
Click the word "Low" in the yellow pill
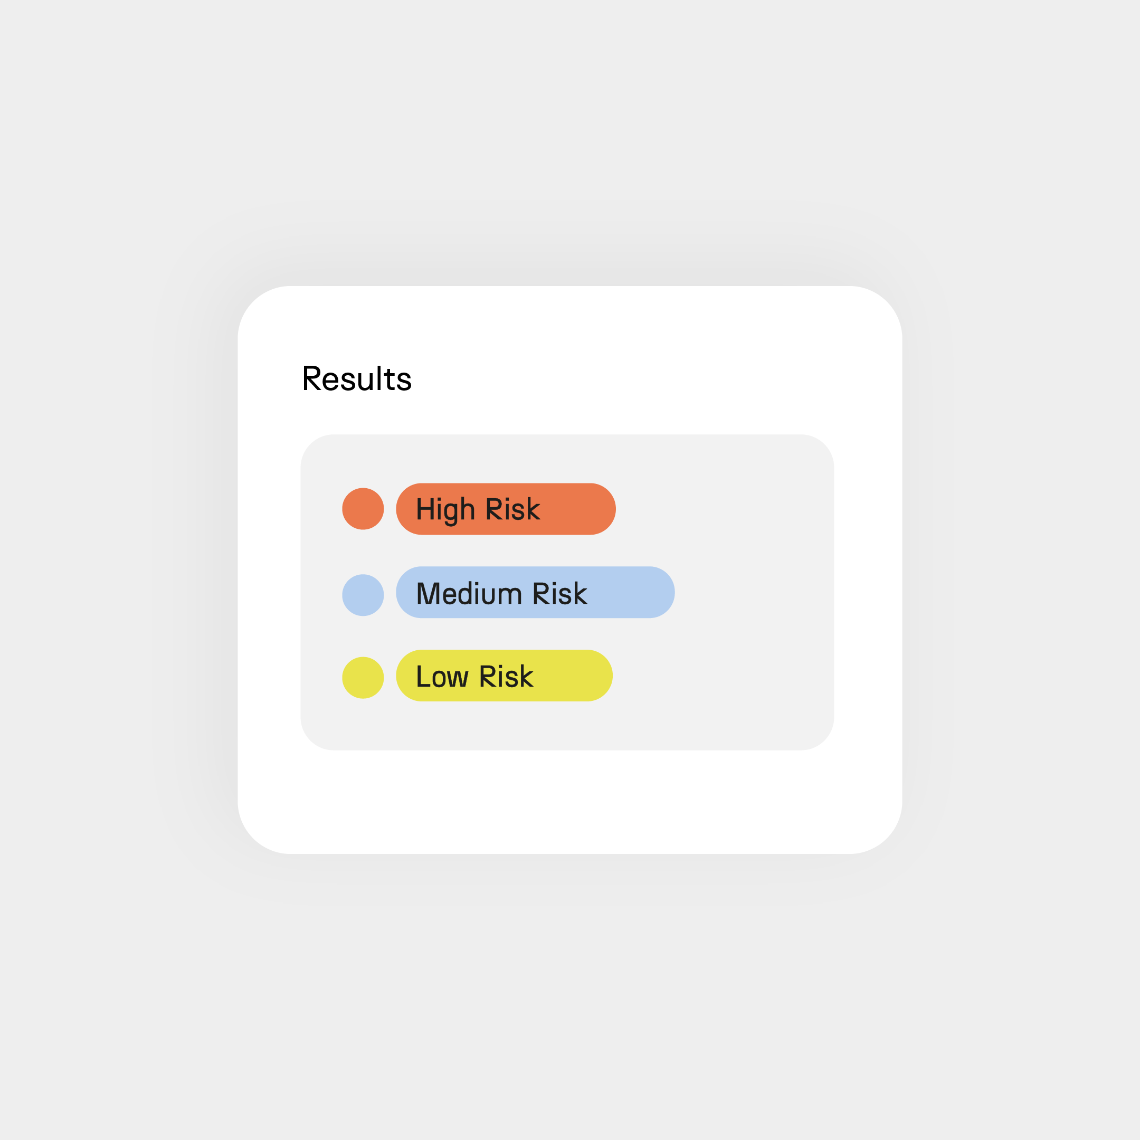pos(442,677)
